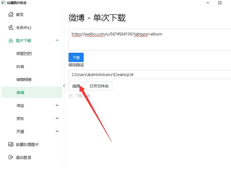Expand the 天猫 submenu chevron
The height and width of the screenshot is (174, 231).
point(57,131)
